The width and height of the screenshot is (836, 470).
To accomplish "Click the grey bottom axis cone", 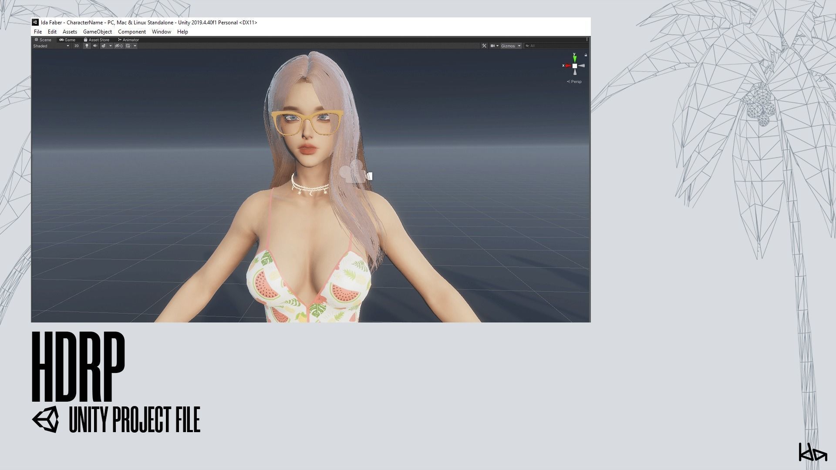I will pyautogui.click(x=575, y=72).
